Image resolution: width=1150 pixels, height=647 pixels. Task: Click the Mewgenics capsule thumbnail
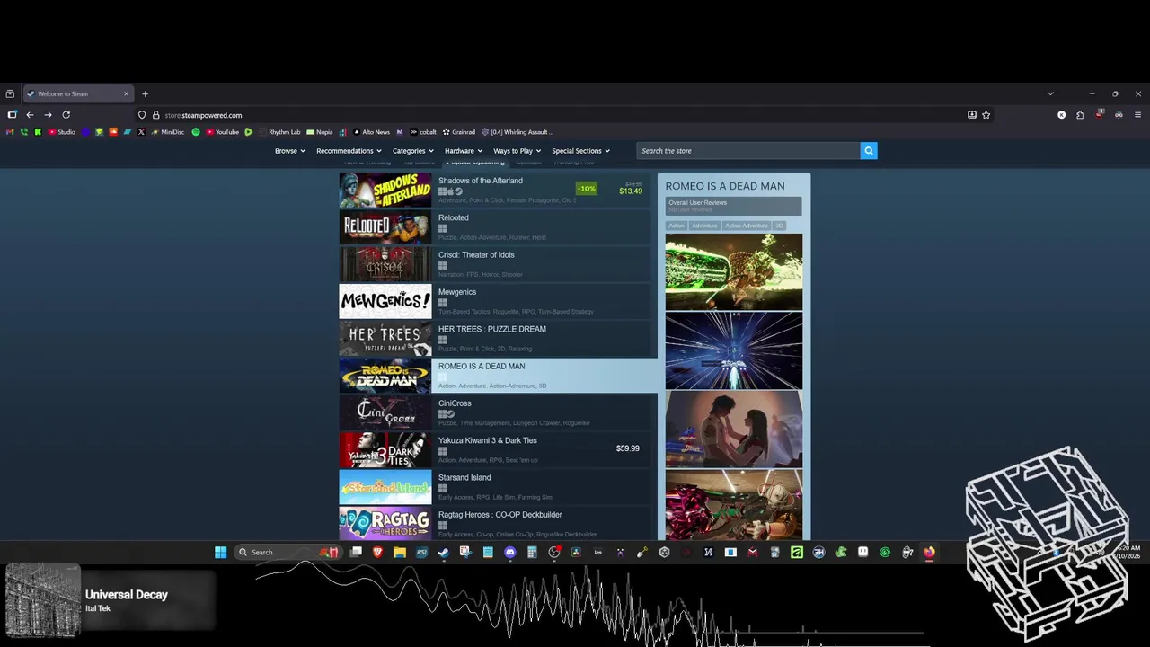coord(385,301)
